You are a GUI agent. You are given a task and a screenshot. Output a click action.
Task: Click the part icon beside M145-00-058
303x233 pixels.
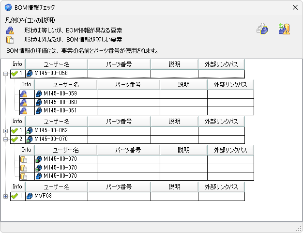click(x=30, y=74)
